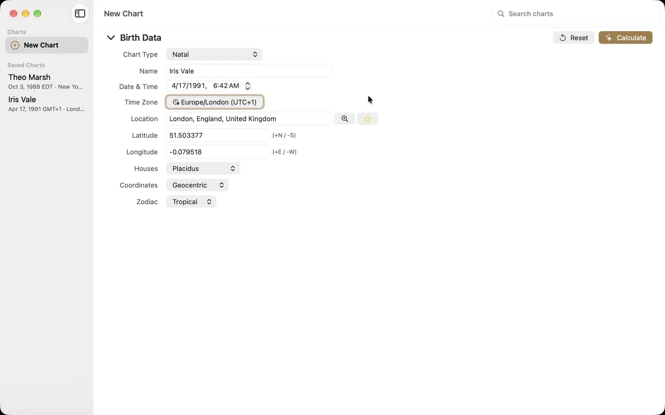
Task: Click the clock icon in Time Zone
Action: point(176,102)
